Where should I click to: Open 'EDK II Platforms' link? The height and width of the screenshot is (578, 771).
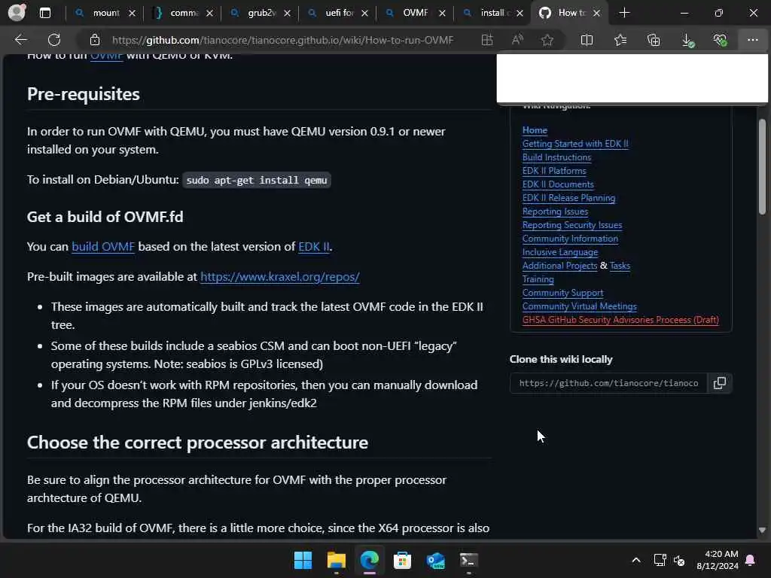[x=554, y=171]
